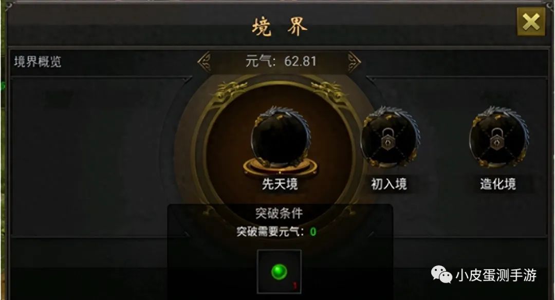The width and height of the screenshot is (555, 300).
Task: Click the 小皮蛋测手游 watermark text
Action: [x=496, y=275]
